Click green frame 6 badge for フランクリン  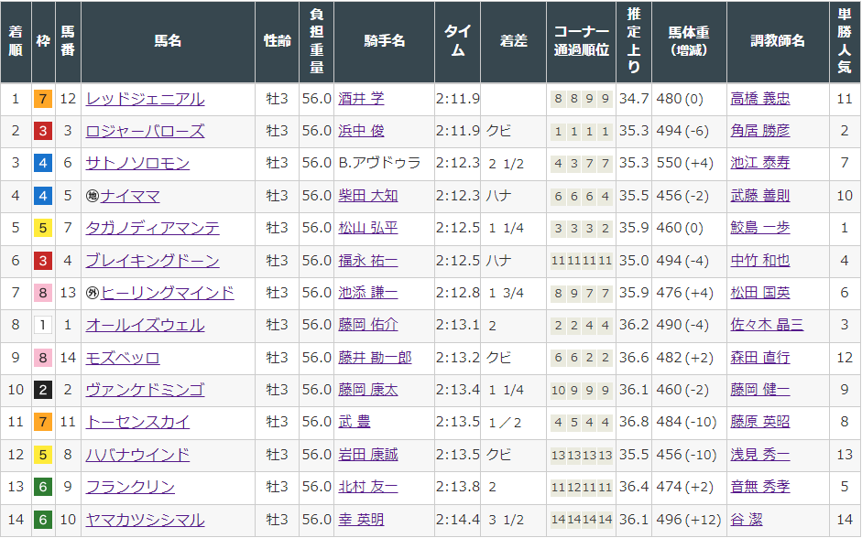(43, 487)
